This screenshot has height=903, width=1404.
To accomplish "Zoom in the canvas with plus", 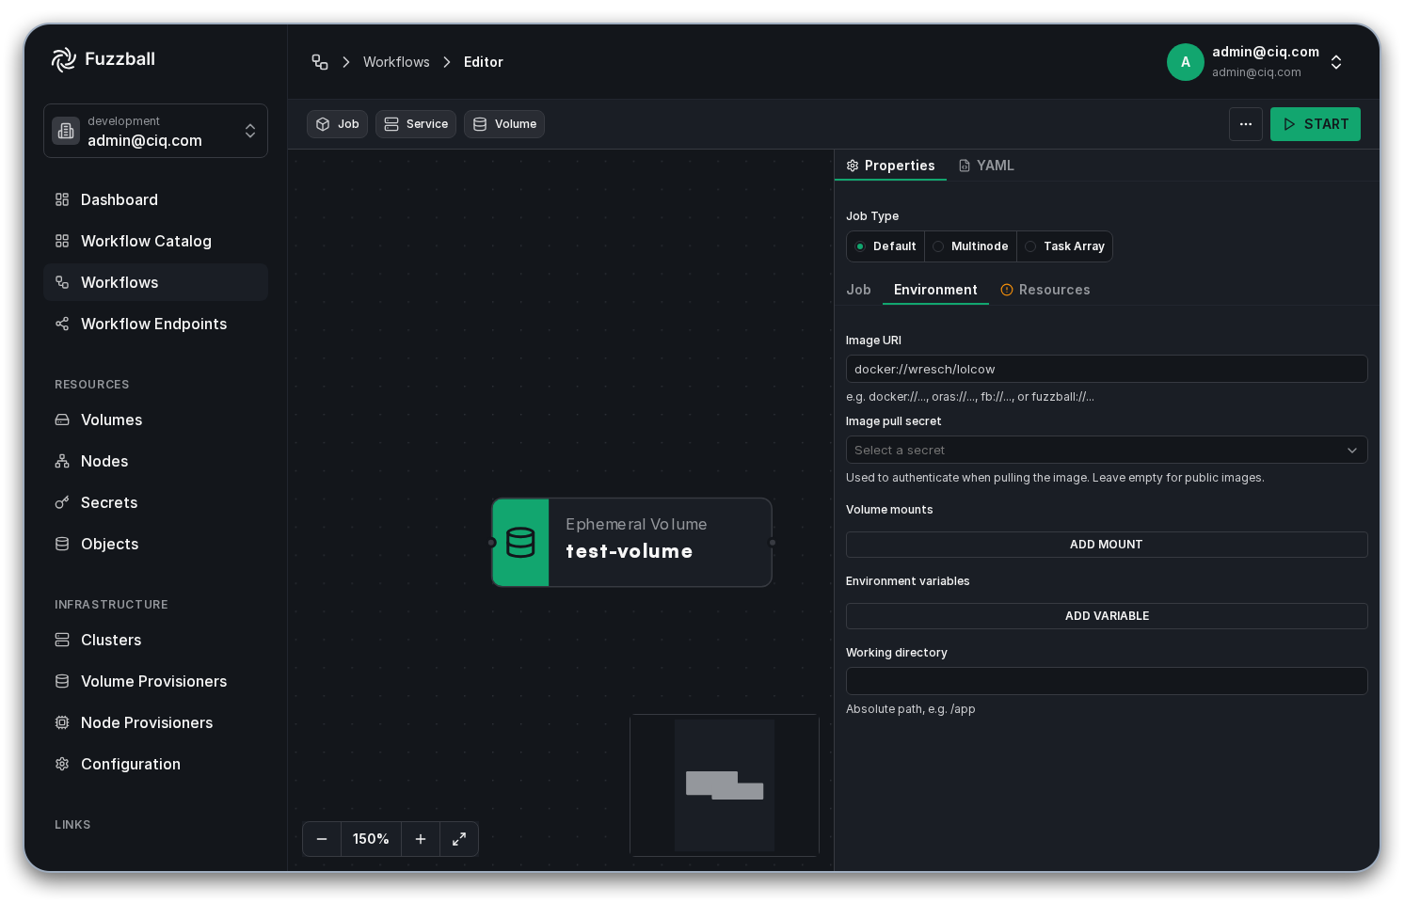I will [x=421, y=839].
